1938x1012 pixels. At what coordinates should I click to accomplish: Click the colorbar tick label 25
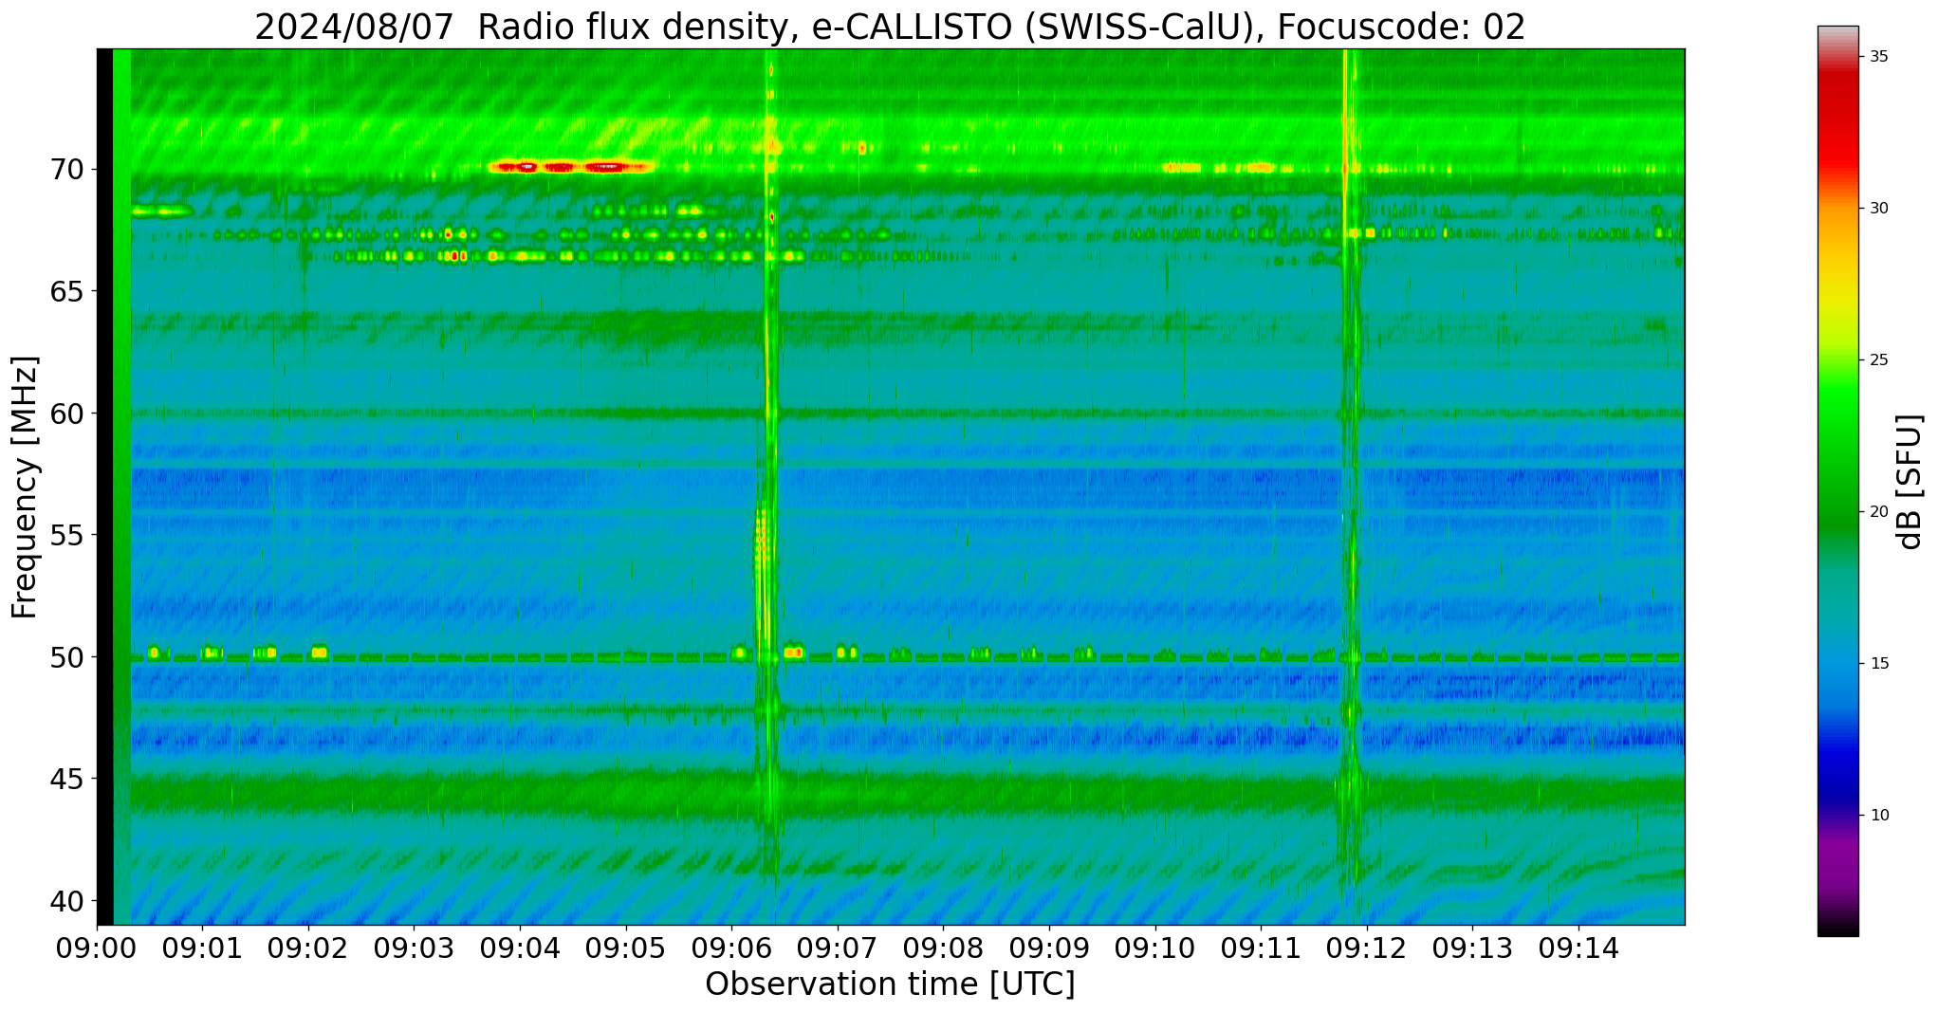pyautogui.click(x=1879, y=360)
